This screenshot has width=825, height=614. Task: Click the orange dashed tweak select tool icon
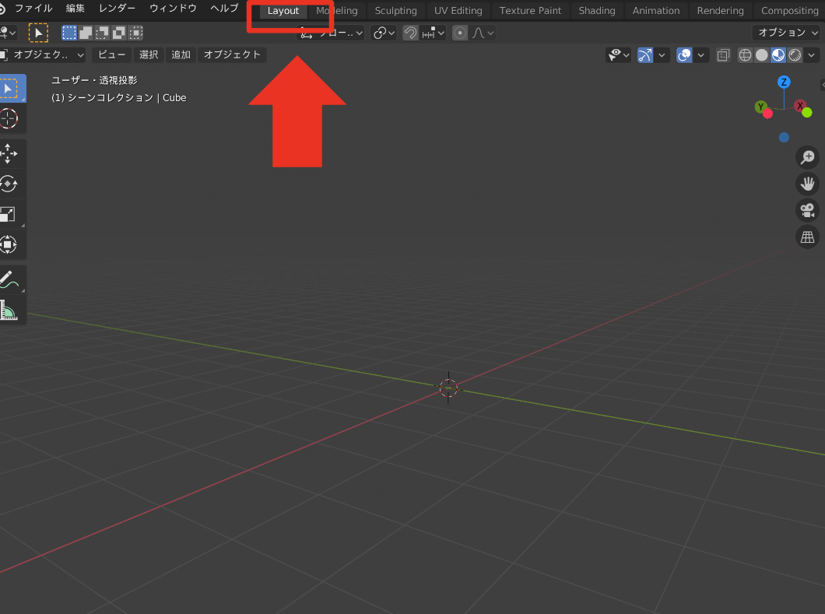click(38, 33)
